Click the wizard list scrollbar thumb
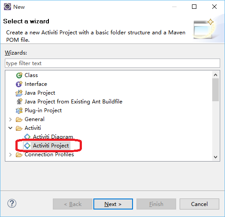 click(x=215, y=90)
